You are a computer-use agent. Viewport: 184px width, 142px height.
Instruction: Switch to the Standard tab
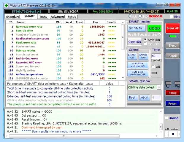pos(13,17)
